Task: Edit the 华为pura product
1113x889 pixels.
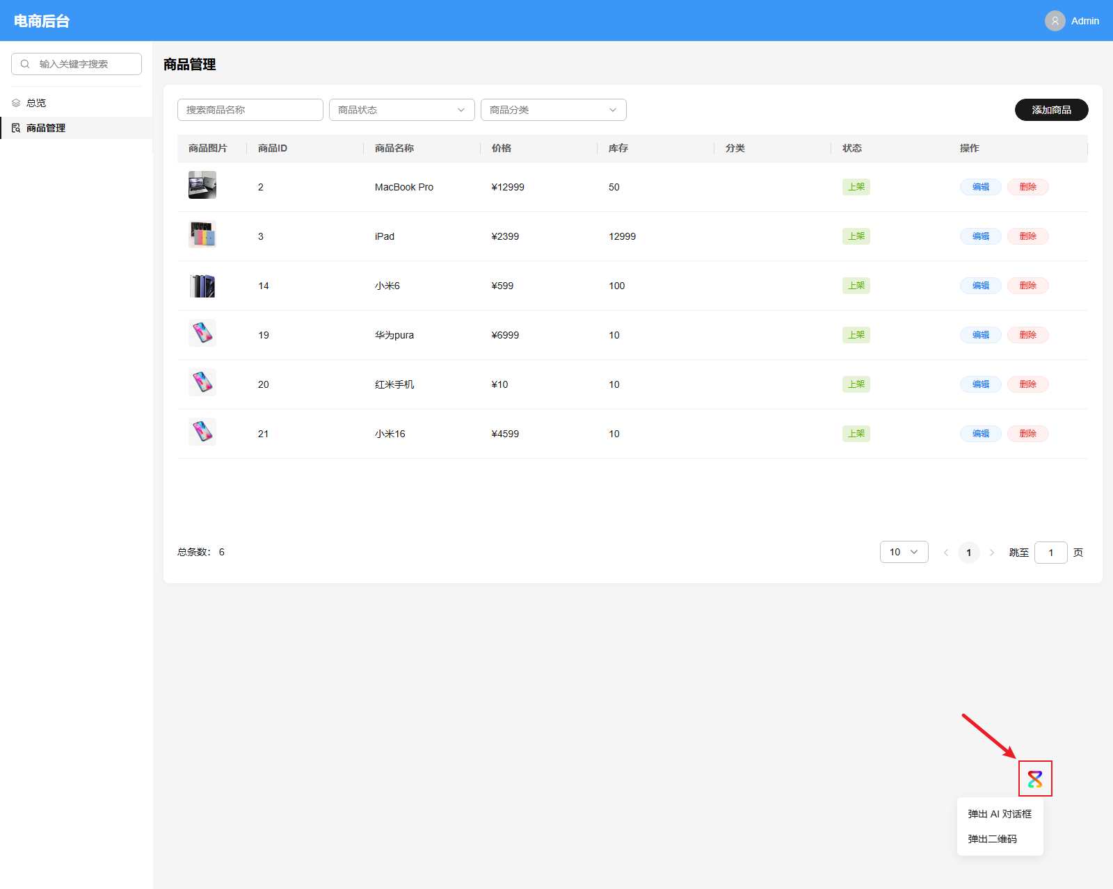Action: click(981, 335)
